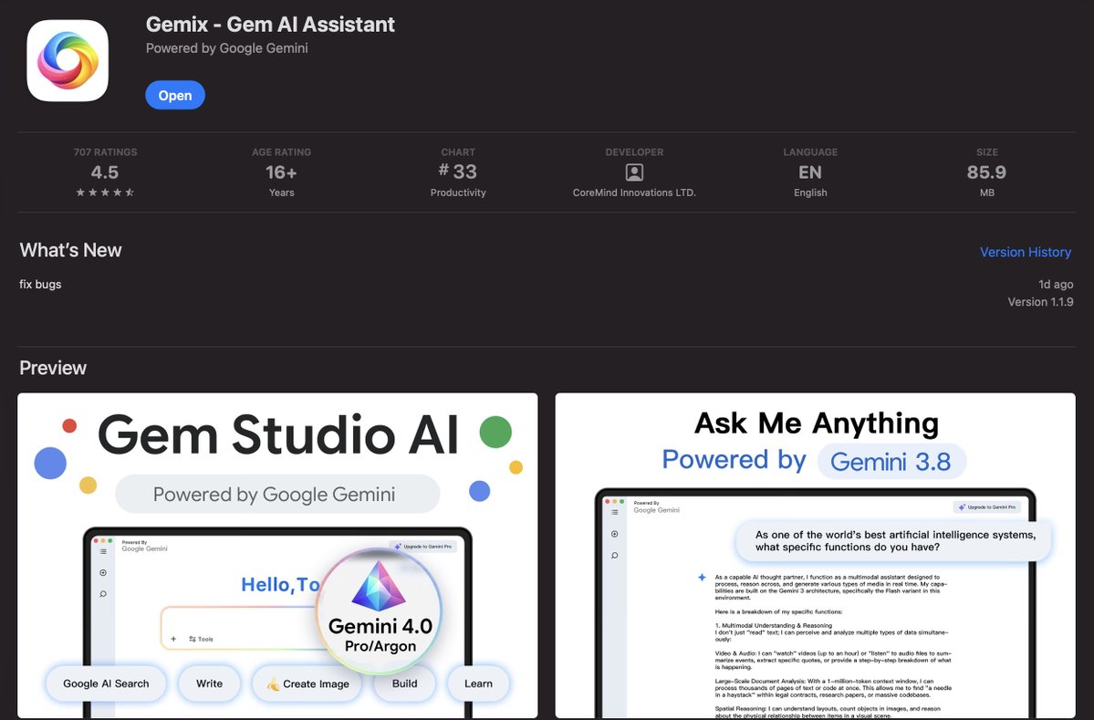Open the Gem Studio AI preview screenshot
The image size is (1094, 720).
pyautogui.click(x=277, y=556)
